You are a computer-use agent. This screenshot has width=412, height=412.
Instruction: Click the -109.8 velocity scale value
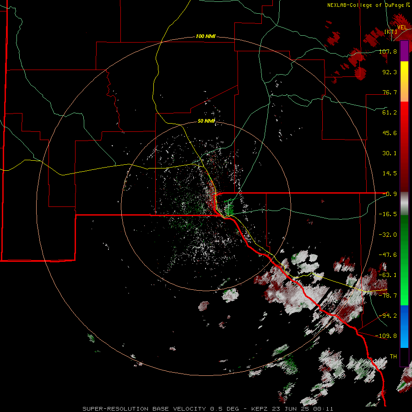(386, 336)
